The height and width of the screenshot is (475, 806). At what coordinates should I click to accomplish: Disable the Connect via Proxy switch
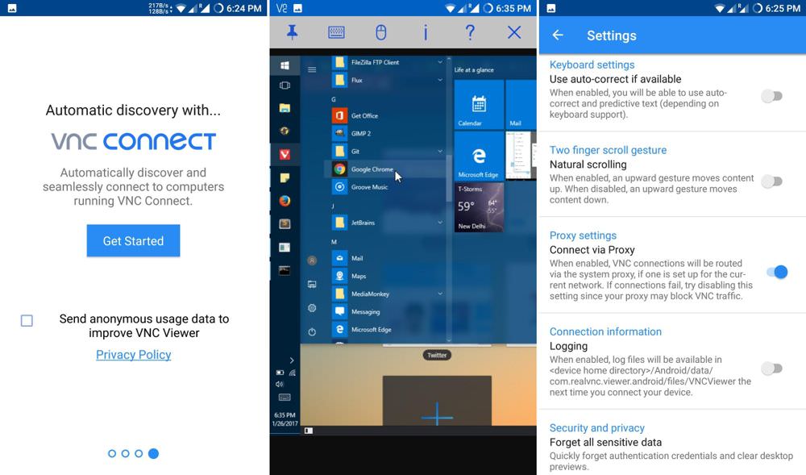(x=775, y=273)
